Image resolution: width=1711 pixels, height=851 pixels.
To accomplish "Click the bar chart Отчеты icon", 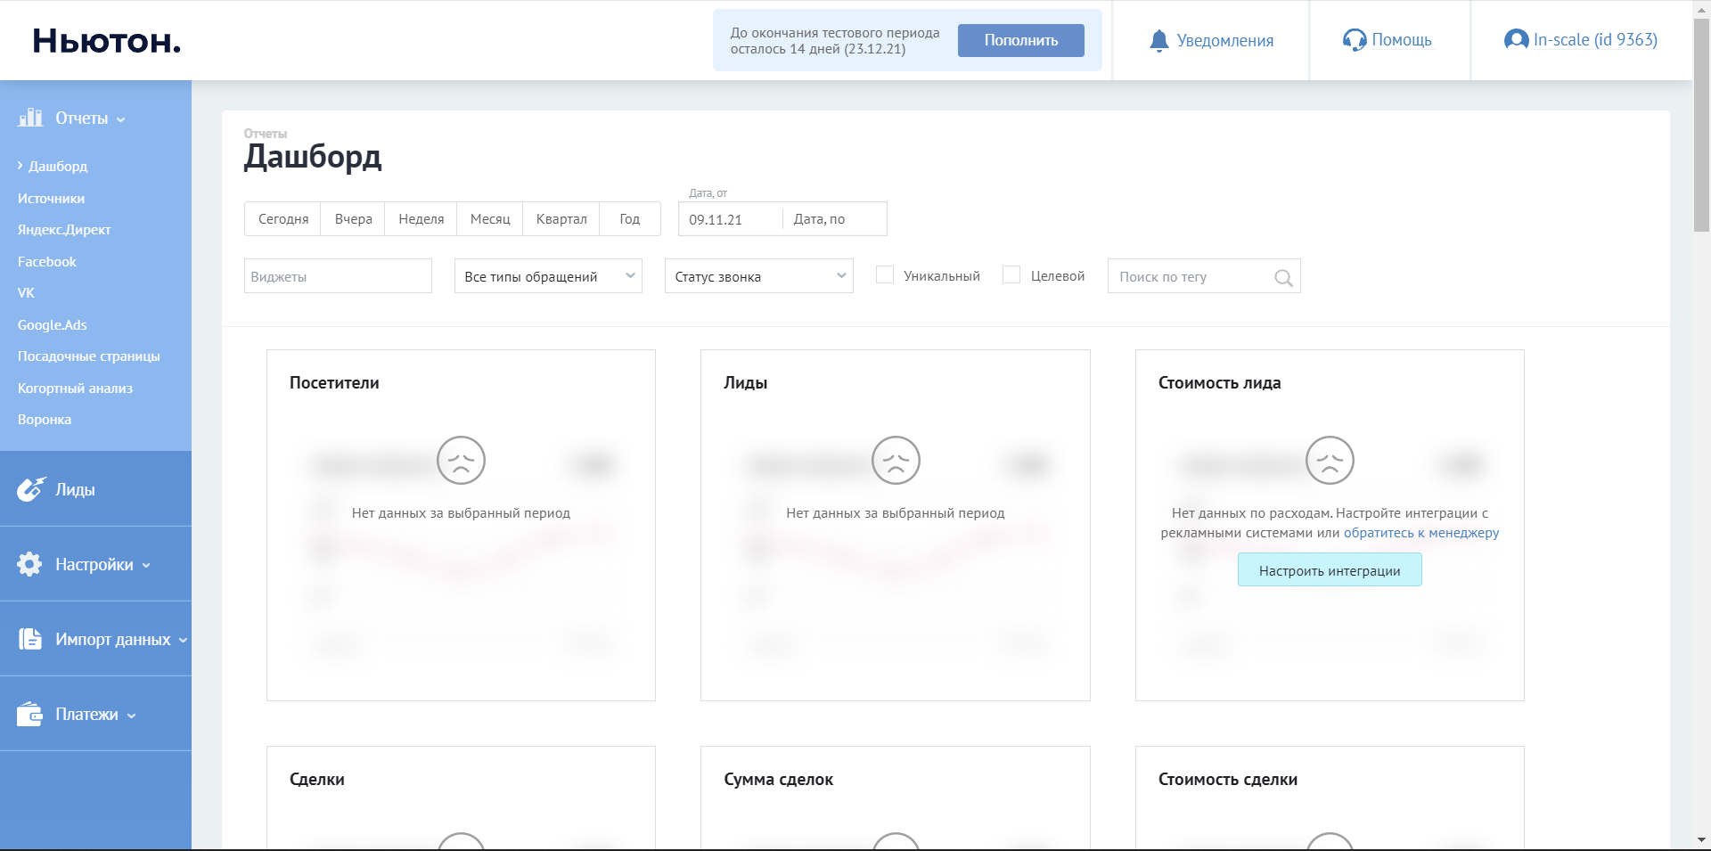I will tap(31, 118).
